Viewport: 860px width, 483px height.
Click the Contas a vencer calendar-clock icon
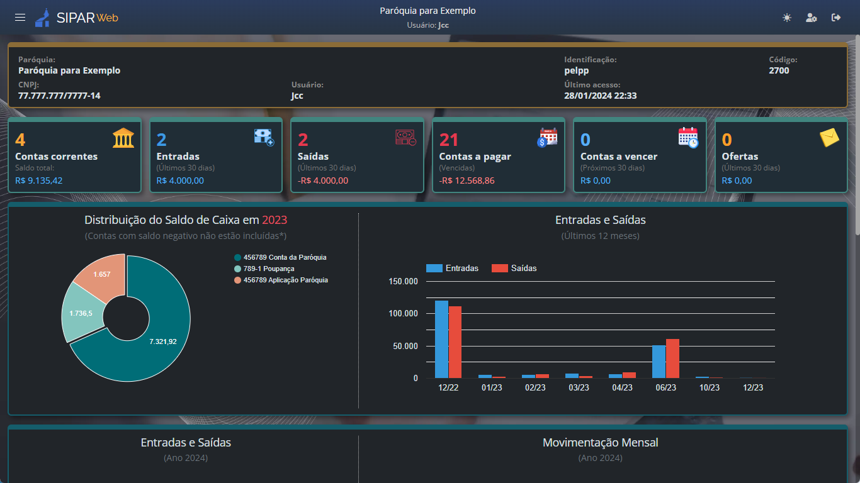688,138
